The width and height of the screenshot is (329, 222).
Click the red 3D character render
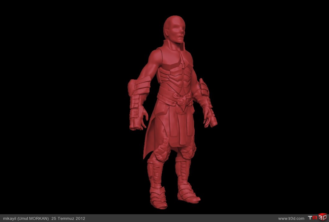click(173, 112)
